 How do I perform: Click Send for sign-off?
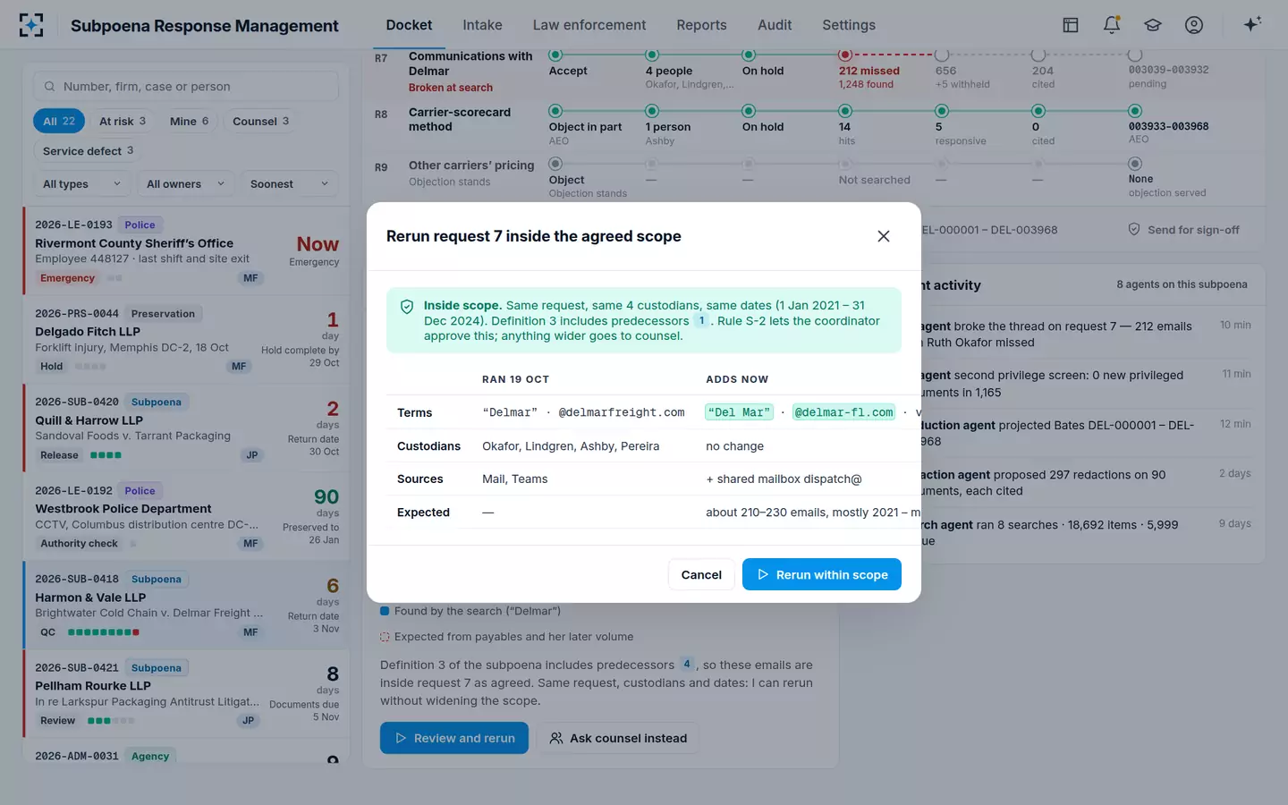tap(1184, 230)
